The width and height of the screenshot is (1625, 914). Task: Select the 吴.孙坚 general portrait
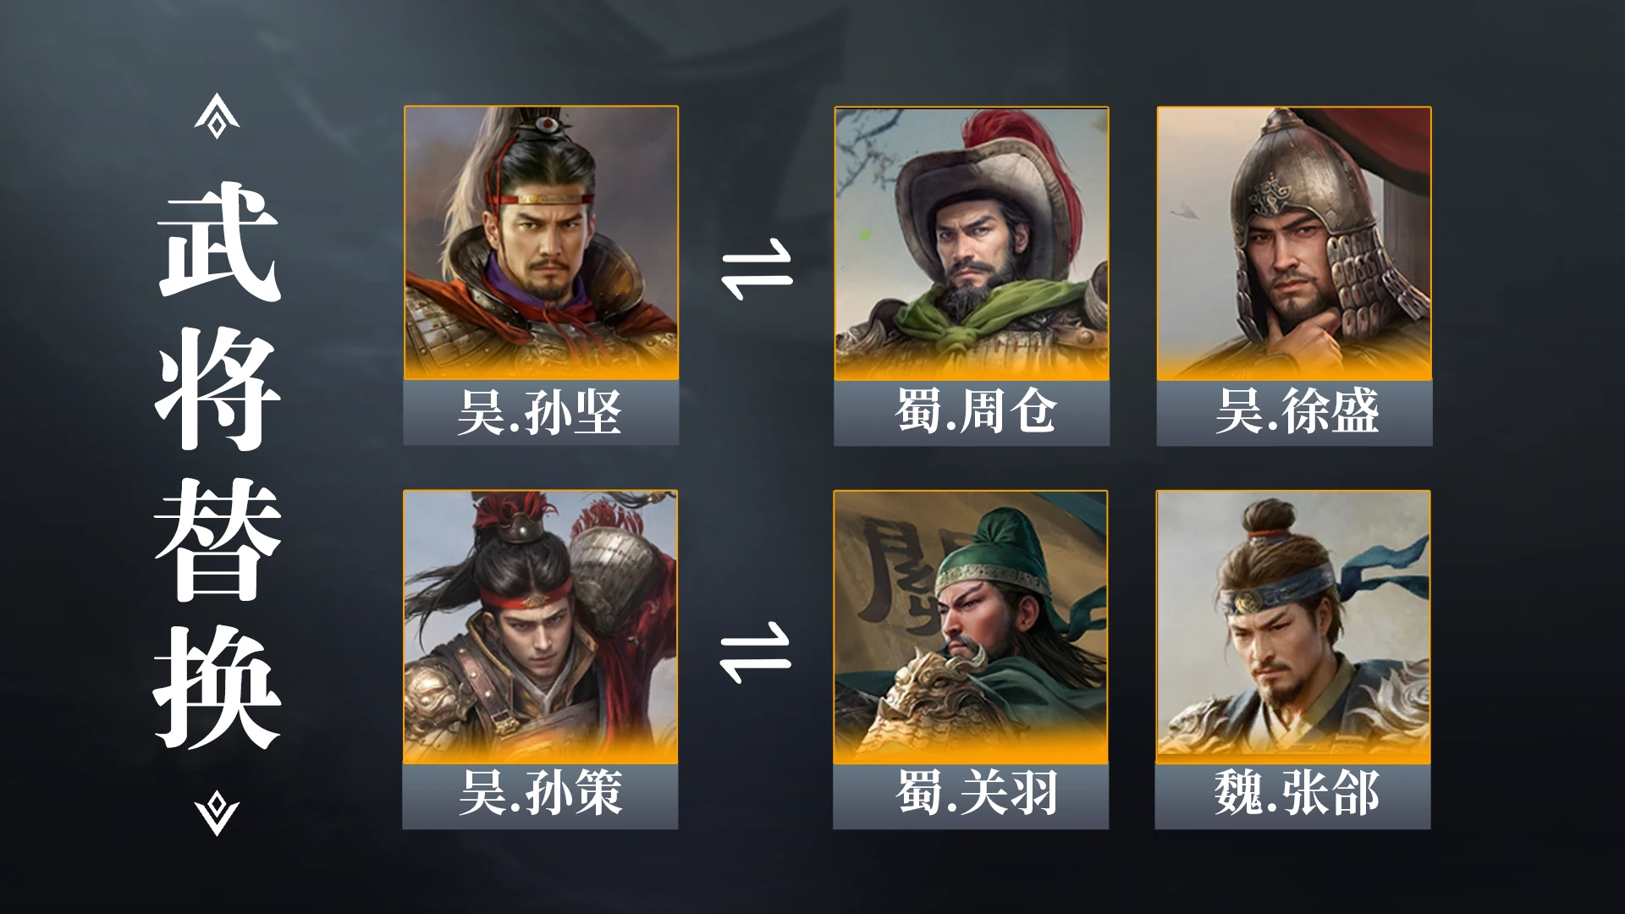coord(541,243)
